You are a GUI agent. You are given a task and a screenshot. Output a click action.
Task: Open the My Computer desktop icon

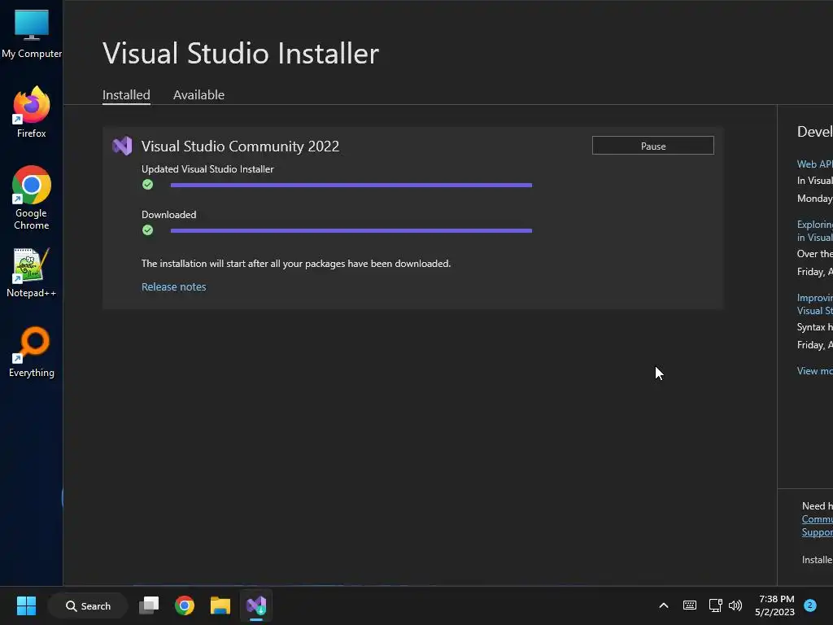pyautogui.click(x=32, y=33)
